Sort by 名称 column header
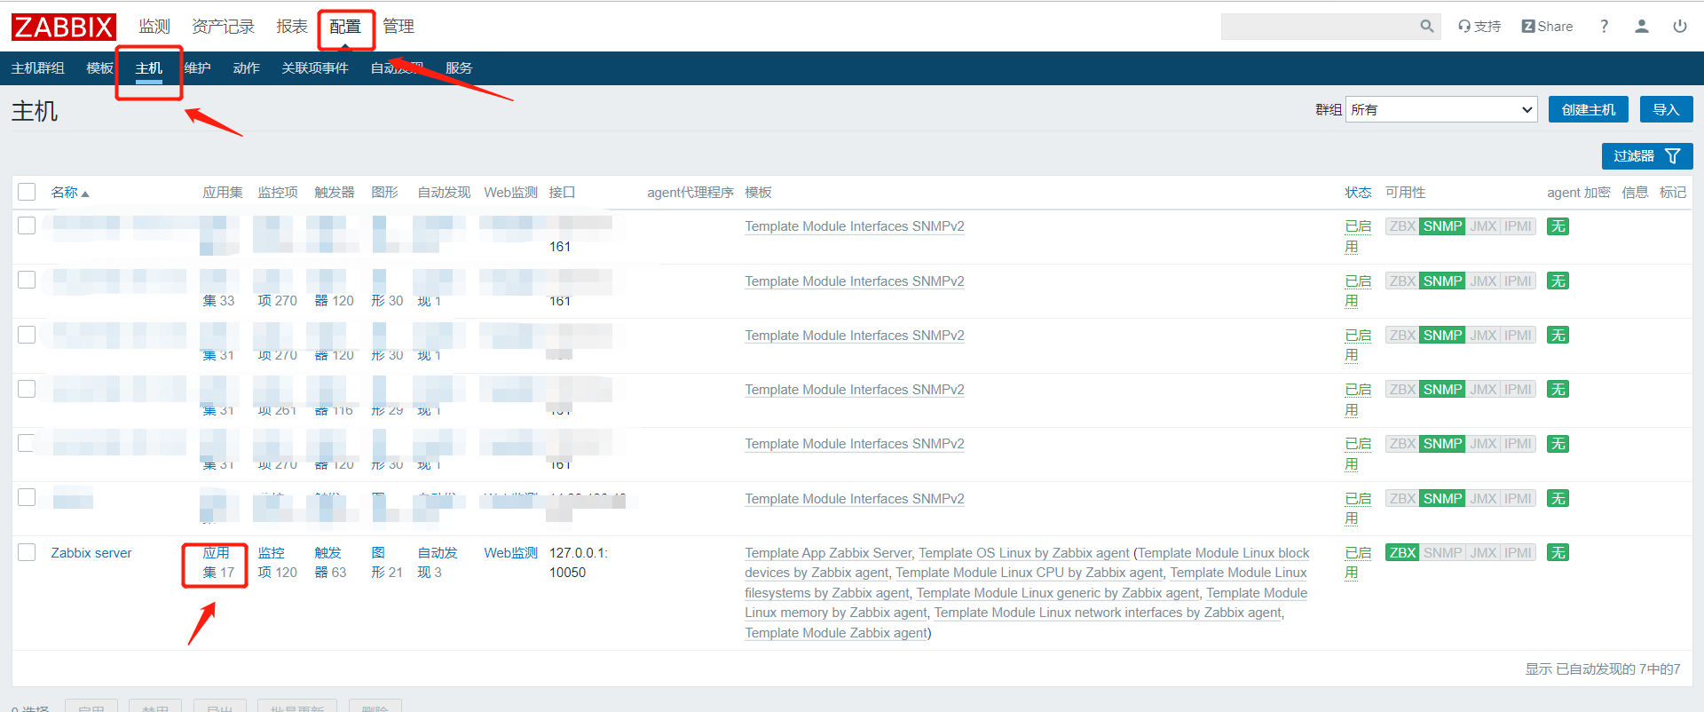1704x712 pixels. point(70,193)
